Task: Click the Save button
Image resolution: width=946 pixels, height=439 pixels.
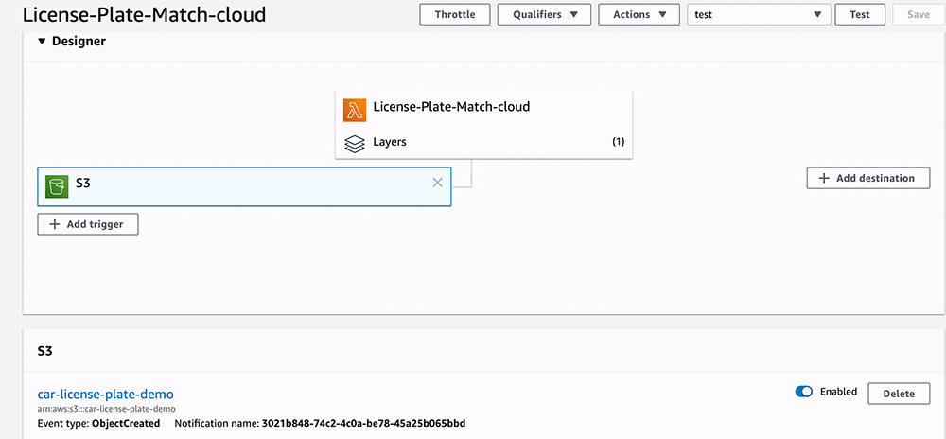Action: 919,14
